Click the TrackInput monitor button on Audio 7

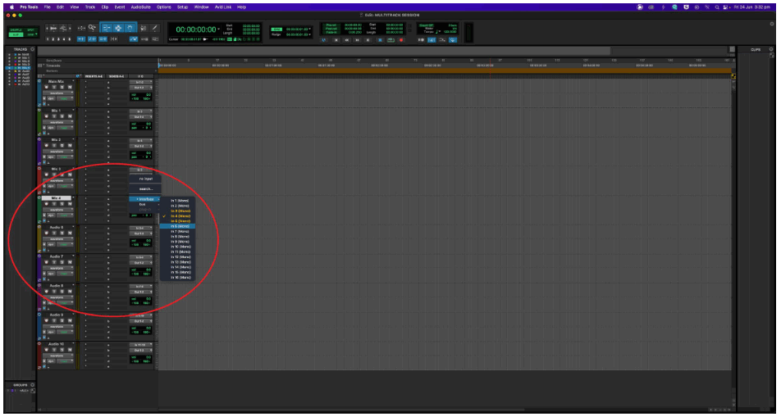tap(54, 261)
